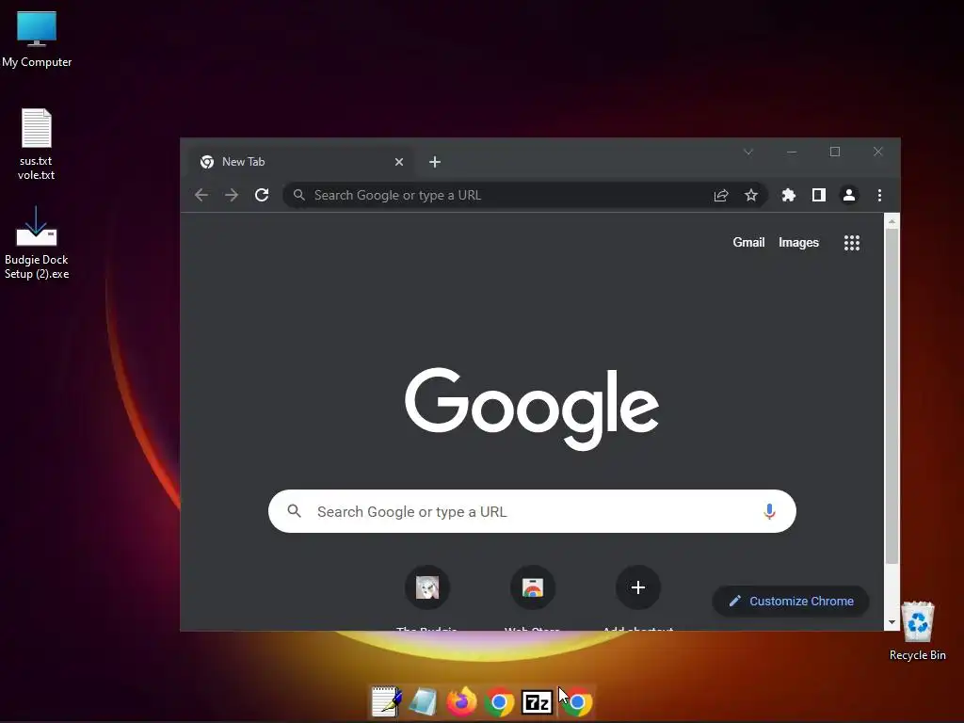Open 7-Zip from the dock
The height and width of the screenshot is (723, 964).
point(537,702)
